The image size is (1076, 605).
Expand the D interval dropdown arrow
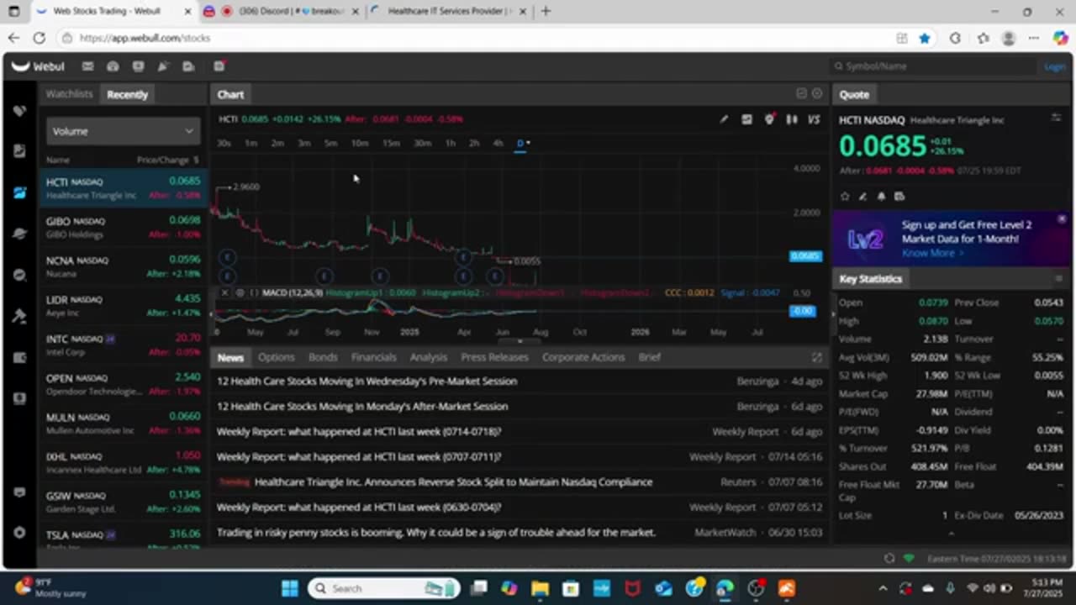pyautogui.click(x=528, y=143)
